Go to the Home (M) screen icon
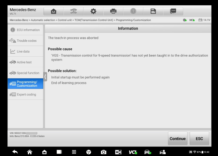 tap(53, 11)
